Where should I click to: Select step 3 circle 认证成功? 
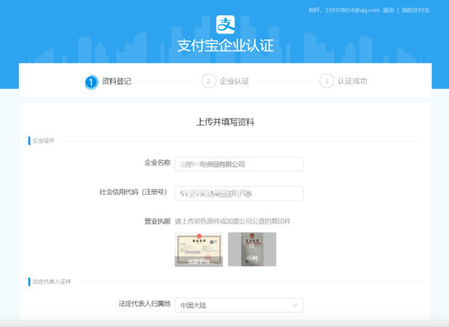326,81
